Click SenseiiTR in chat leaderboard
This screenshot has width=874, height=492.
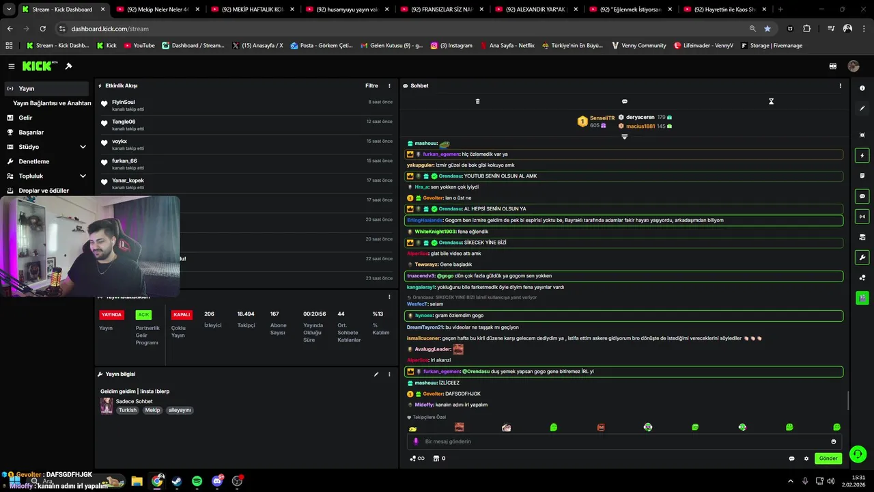point(602,118)
